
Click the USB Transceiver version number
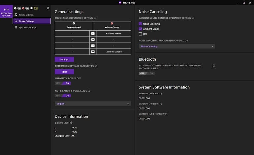coord(144,118)
